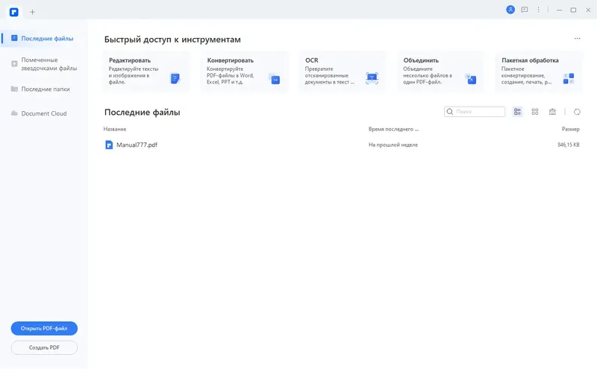Click the PDF icon beside Manual777.pdf

(109, 145)
